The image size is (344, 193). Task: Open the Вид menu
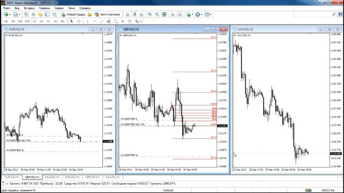(x=17, y=8)
